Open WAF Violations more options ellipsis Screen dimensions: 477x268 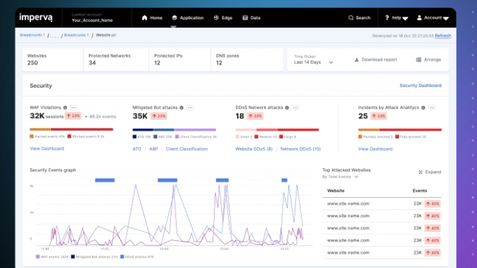tap(74, 108)
